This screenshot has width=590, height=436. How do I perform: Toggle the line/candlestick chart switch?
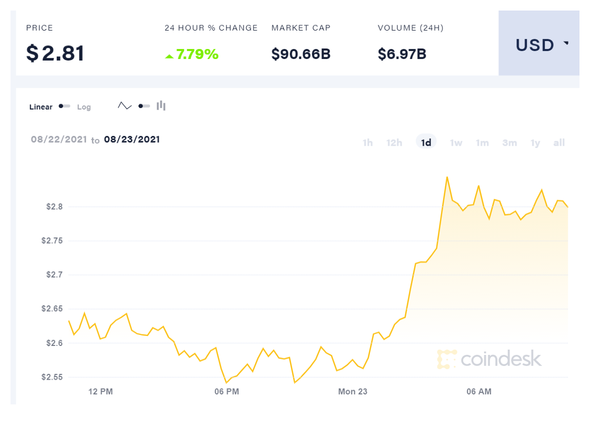click(x=144, y=106)
